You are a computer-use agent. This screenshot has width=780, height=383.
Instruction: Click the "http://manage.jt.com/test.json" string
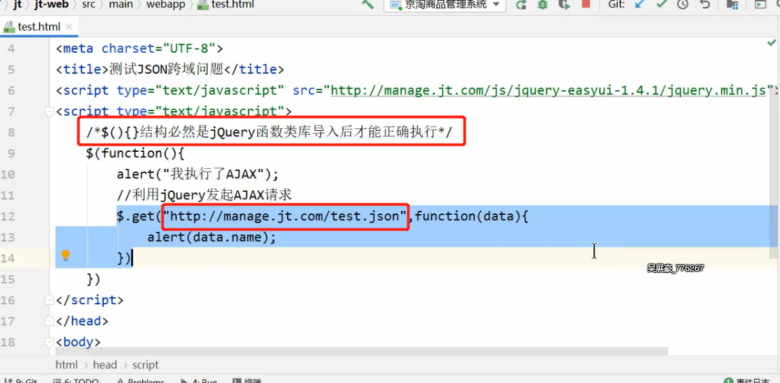pyautogui.click(x=285, y=216)
